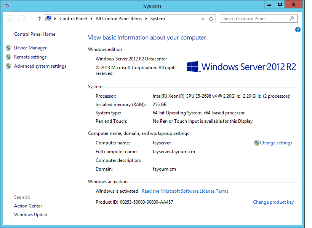Open Action Center under See also
The height and width of the screenshot is (228, 312).
[28, 206]
